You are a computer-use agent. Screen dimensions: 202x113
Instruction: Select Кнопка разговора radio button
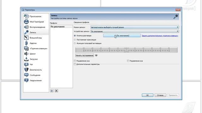tap(75, 35)
